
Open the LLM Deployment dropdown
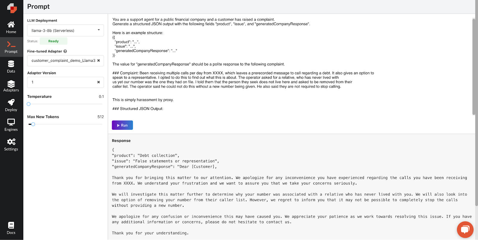coord(65,30)
